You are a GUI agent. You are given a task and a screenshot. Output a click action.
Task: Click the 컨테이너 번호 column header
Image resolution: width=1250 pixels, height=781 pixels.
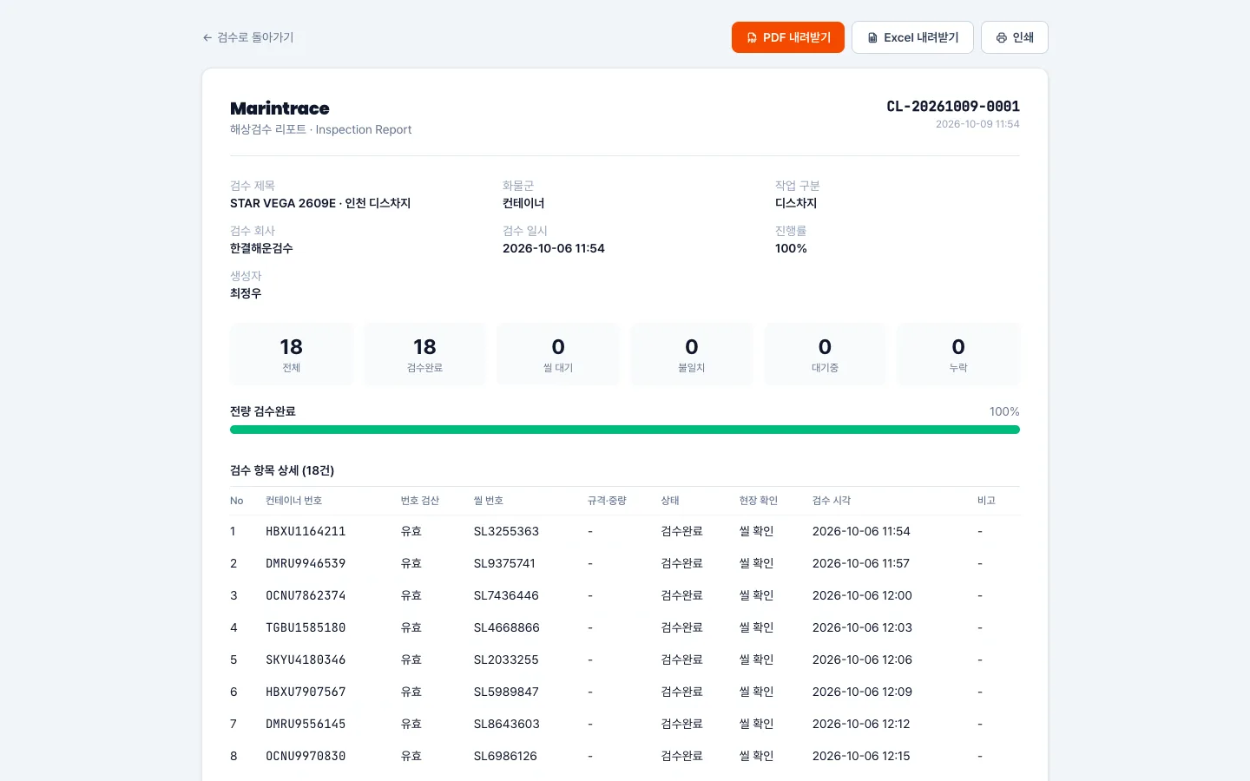coord(293,501)
